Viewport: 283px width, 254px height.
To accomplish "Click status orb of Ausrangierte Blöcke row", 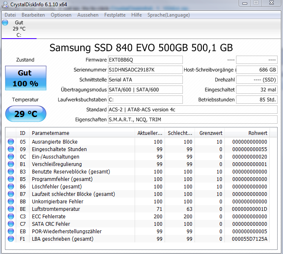I will (11, 142).
